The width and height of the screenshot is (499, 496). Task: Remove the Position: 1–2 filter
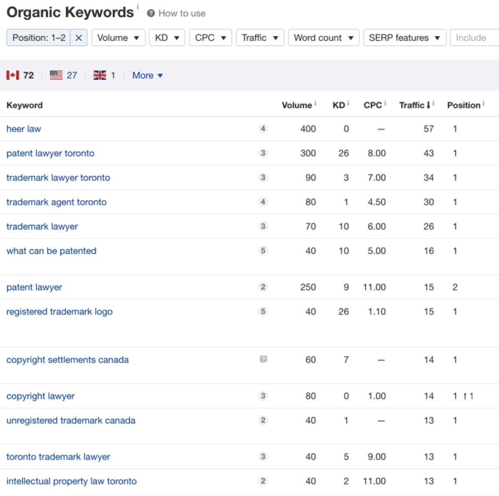point(79,38)
